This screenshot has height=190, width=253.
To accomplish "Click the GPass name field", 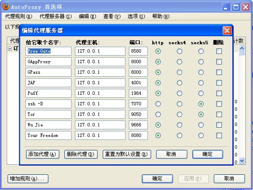I will (48, 72).
